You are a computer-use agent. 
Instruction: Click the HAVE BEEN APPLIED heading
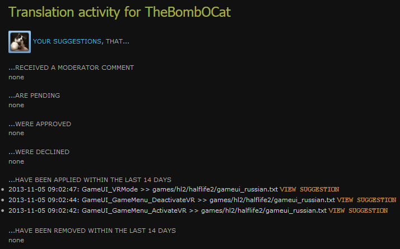pos(90,180)
